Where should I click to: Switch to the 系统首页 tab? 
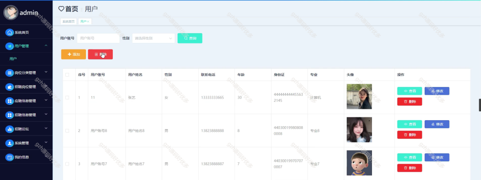69,22
